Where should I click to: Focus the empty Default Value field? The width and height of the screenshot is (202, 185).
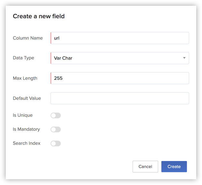click(x=120, y=98)
